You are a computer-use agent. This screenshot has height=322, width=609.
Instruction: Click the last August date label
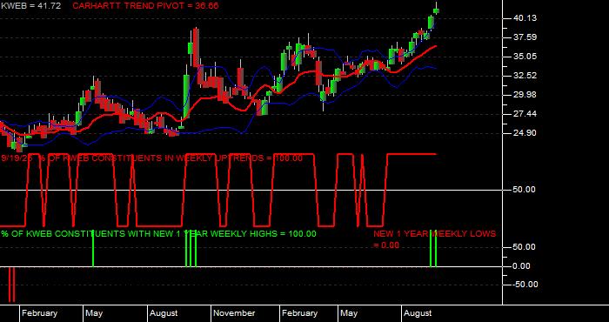(418, 313)
